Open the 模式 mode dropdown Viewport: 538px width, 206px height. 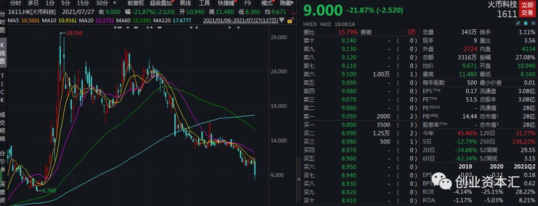click(x=267, y=3)
